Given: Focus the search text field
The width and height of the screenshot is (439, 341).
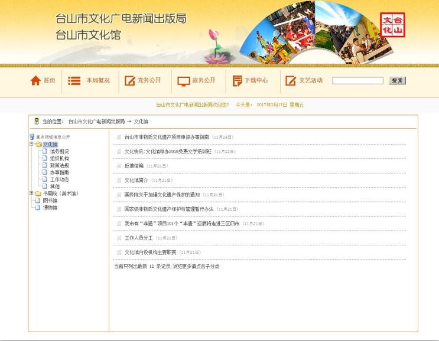Looking at the screenshot, I should (x=357, y=81).
